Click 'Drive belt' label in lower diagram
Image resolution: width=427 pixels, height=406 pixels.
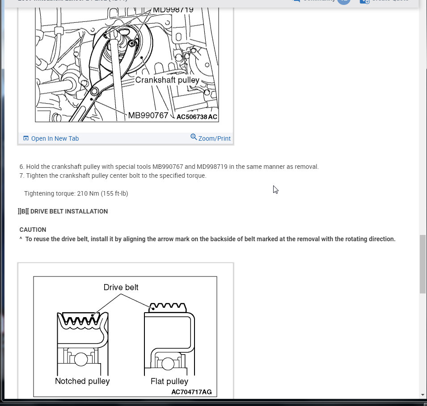(x=121, y=287)
